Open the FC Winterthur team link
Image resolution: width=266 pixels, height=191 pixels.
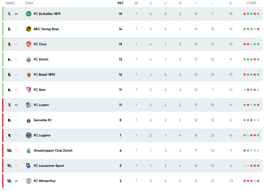tap(45, 181)
